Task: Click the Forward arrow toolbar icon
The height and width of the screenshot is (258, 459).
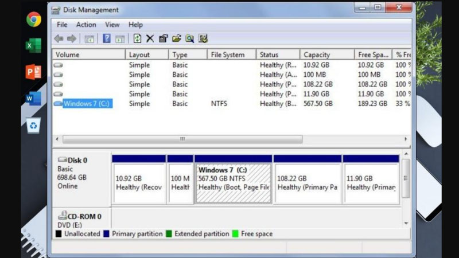Action: pyautogui.click(x=72, y=38)
